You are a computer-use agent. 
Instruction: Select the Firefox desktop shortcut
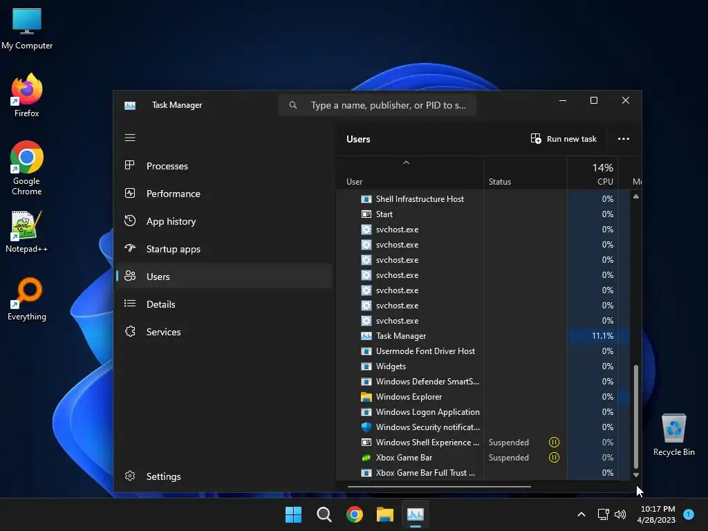pos(27,95)
